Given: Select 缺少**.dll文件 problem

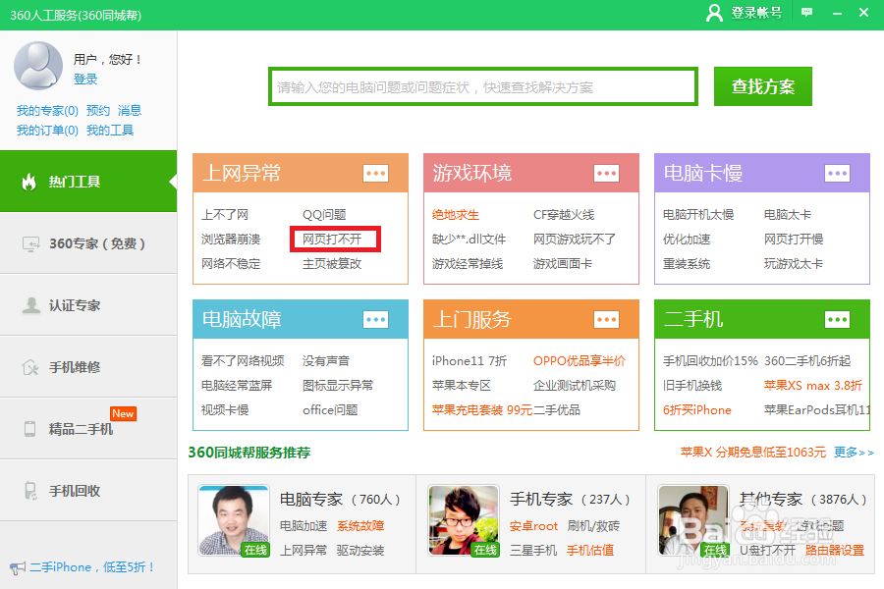Looking at the screenshot, I should pyautogui.click(x=470, y=239).
